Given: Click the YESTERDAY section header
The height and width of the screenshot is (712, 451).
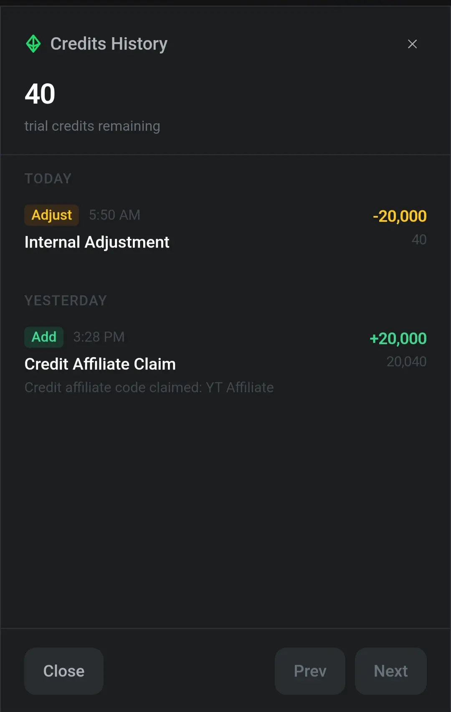Looking at the screenshot, I should pyautogui.click(x=66, y=301).
